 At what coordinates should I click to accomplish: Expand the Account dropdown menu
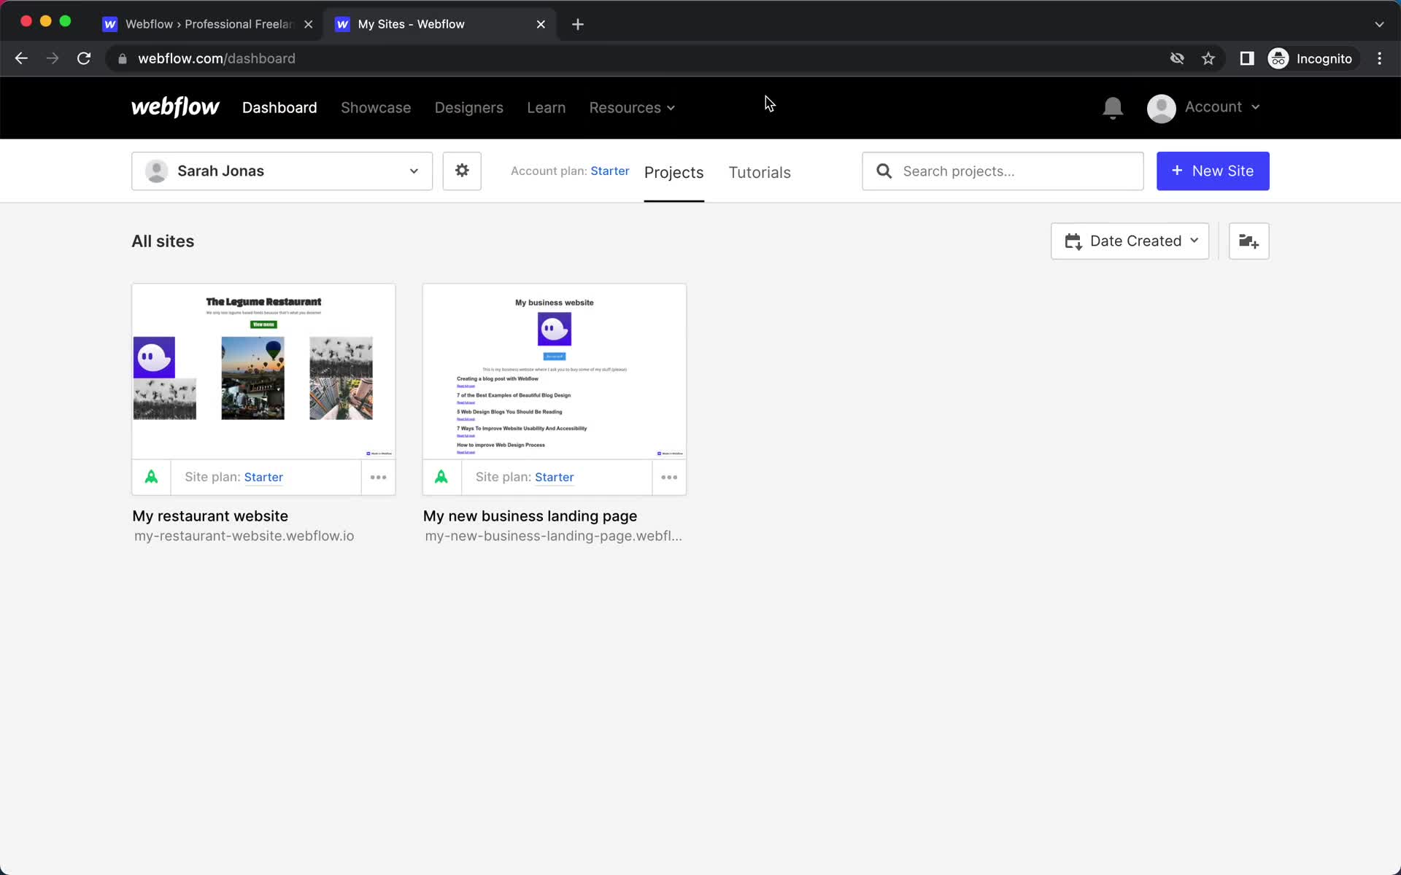1203,108
